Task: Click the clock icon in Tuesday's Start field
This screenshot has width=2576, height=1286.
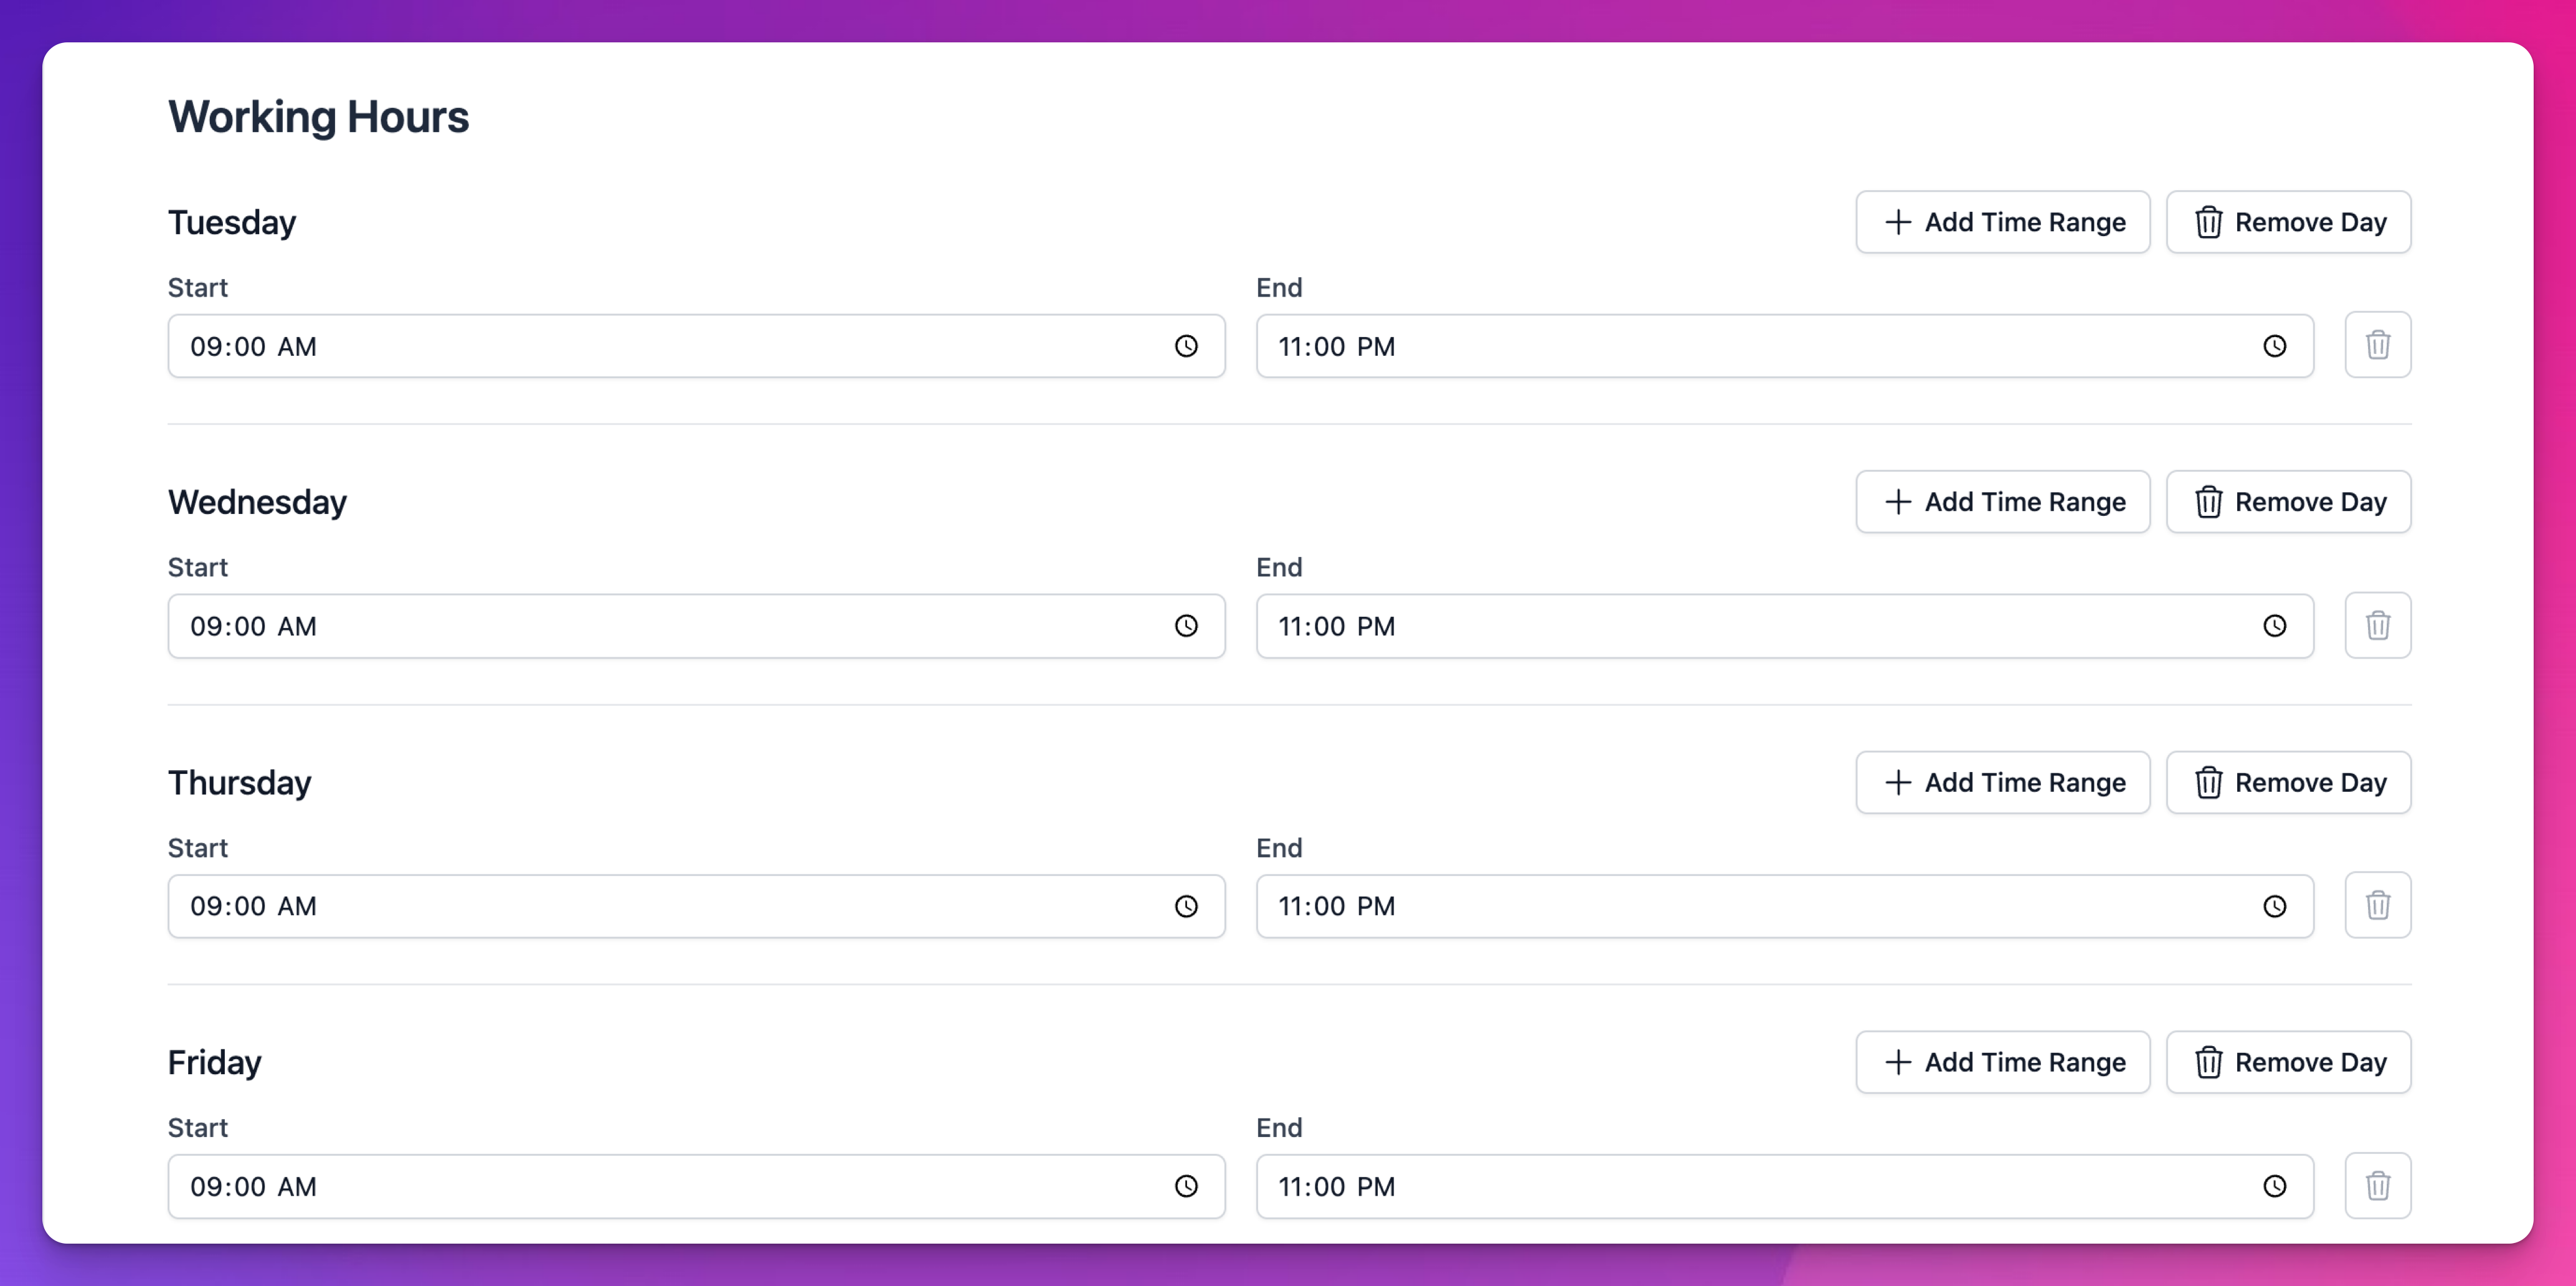Action: 1186,346
